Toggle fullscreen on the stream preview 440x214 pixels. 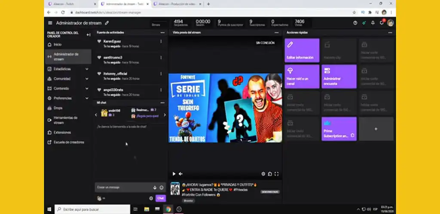tap(276, 174)
